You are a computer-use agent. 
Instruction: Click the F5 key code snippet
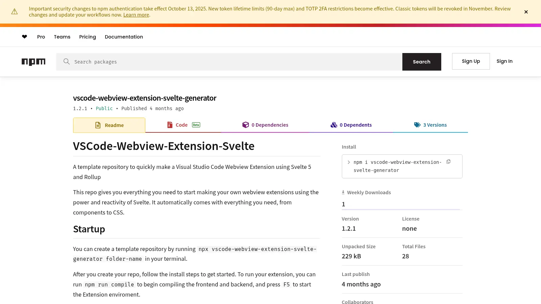(x=286, y=285)
